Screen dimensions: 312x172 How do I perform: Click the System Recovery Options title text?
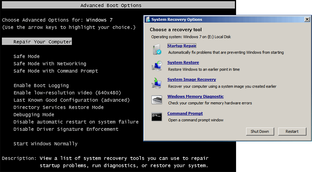tap(177, 19)
